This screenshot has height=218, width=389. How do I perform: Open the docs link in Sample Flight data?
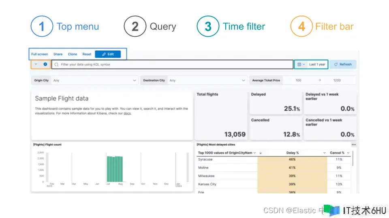[127, 113]
